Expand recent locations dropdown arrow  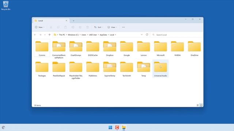click(x=45, y=35)
